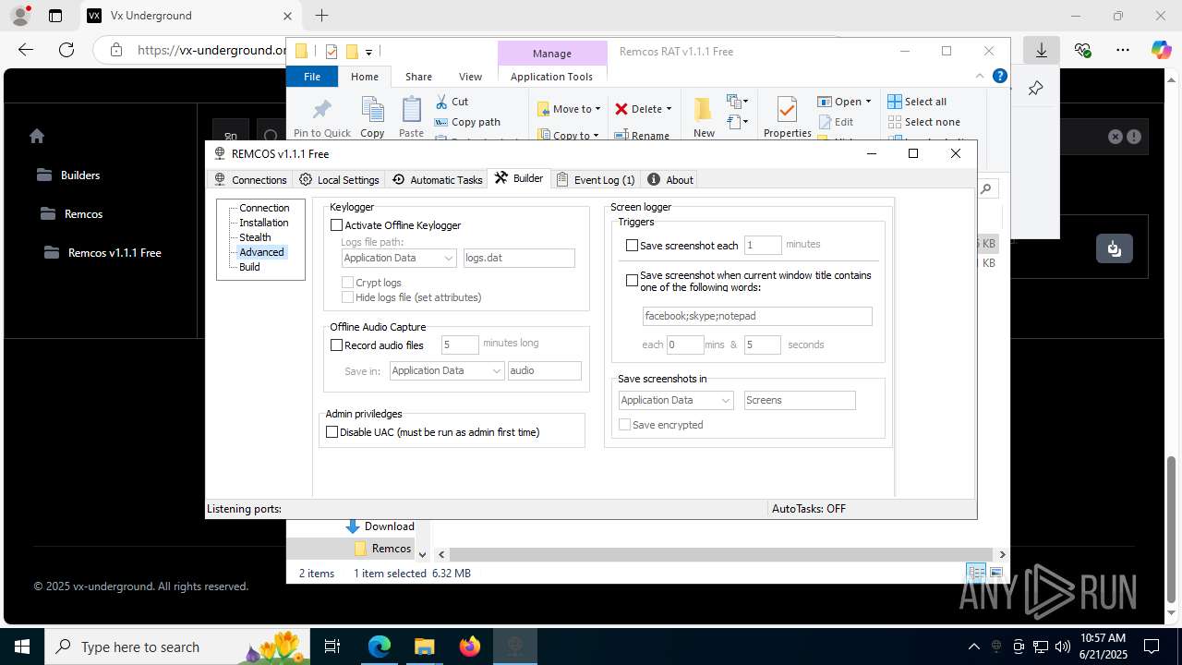
Task: Click the facebook;skype;notepad keywords field
Action: (757, 316)
